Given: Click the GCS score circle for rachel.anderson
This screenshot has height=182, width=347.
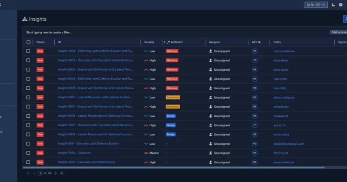Looking at the screenshot, I should click(x=255, y=51).
